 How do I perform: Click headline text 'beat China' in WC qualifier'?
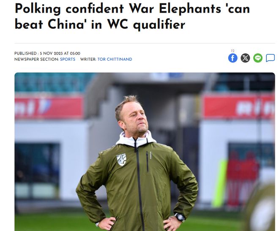(x=100, y=24)
